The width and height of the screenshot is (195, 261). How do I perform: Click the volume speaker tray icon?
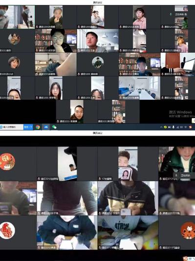pyautogui.click(x=181, y=127)
